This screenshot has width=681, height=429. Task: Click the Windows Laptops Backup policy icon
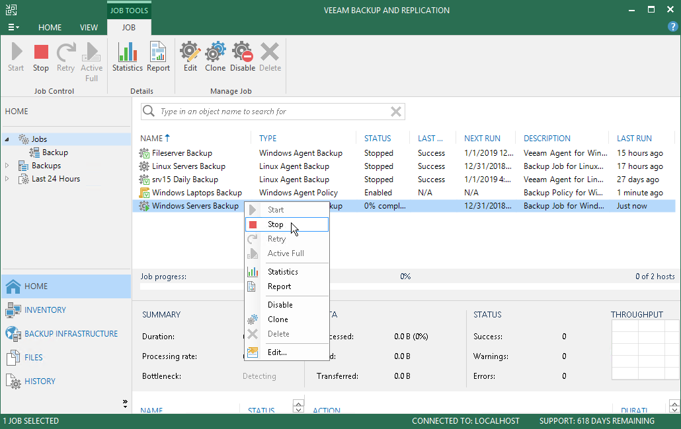coord(143,193)
